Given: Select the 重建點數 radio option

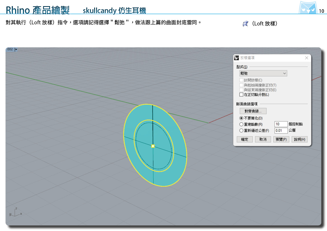Looking at the screenshot, I should point(241,125).
